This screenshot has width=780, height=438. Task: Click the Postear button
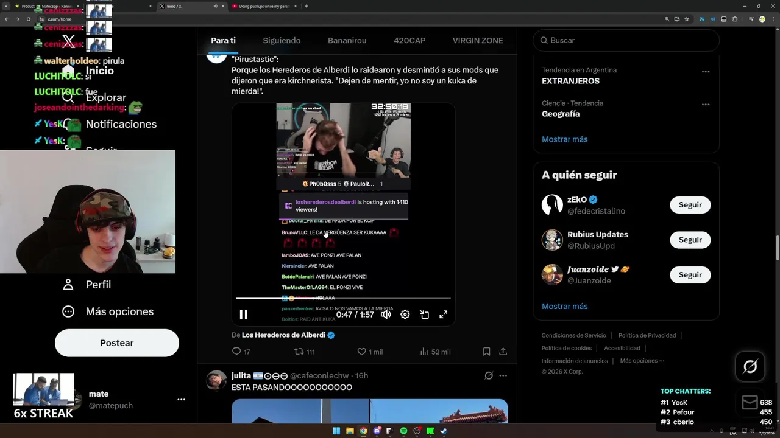[x=117, y=343]
